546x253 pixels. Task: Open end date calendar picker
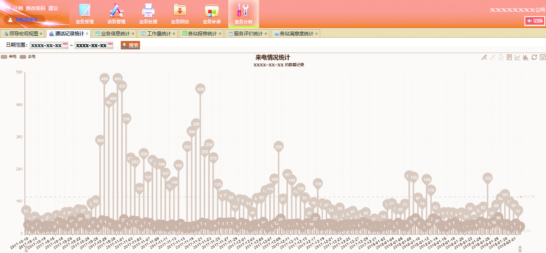click(x=110, y=45)
